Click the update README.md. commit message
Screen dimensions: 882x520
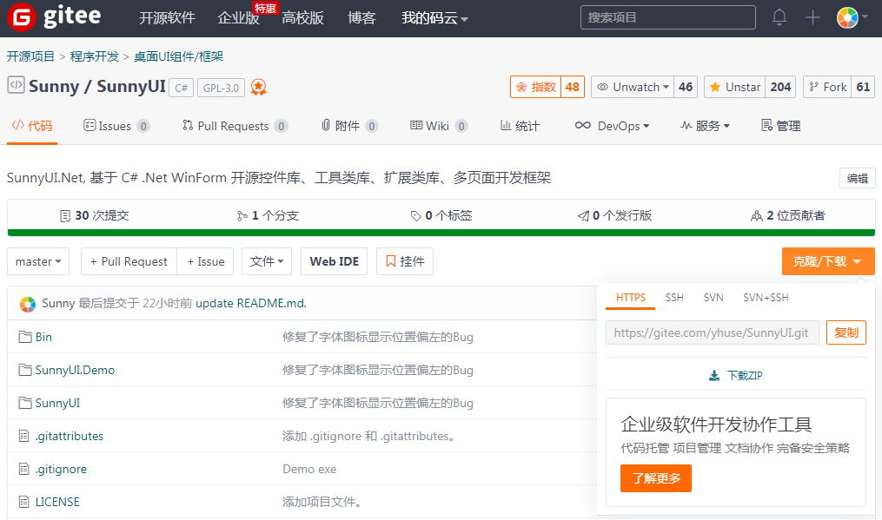[x=251, y=304]
